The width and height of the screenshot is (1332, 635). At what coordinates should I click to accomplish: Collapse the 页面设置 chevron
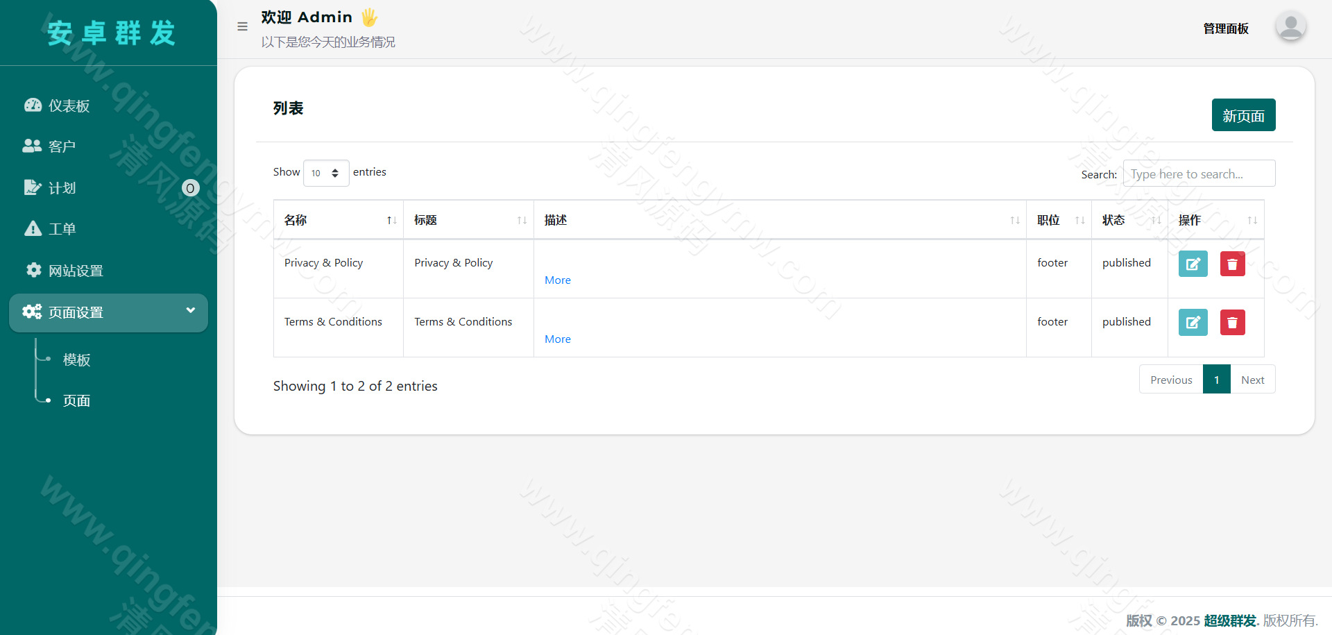coord(191,310)
